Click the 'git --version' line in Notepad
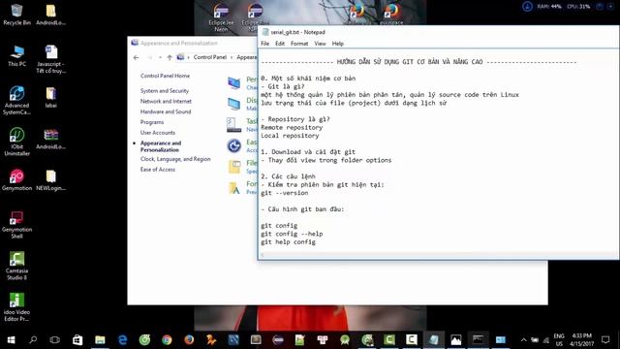The height and width of the screenshot is (349, 620). 284,193
